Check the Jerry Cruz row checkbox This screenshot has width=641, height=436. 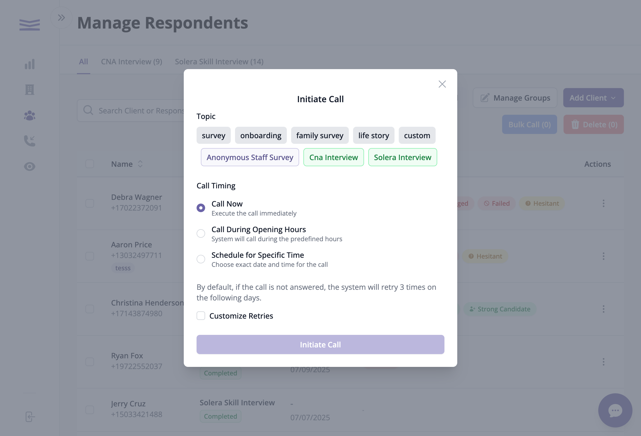90,410
